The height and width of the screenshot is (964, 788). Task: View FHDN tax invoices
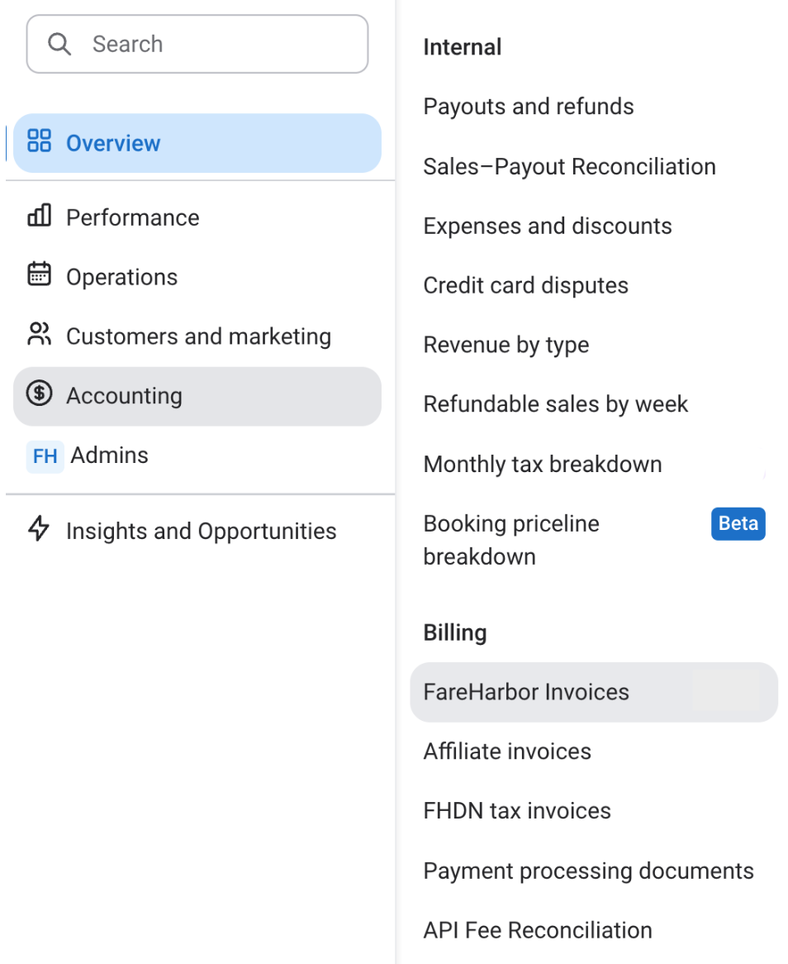tap(516, 811)
